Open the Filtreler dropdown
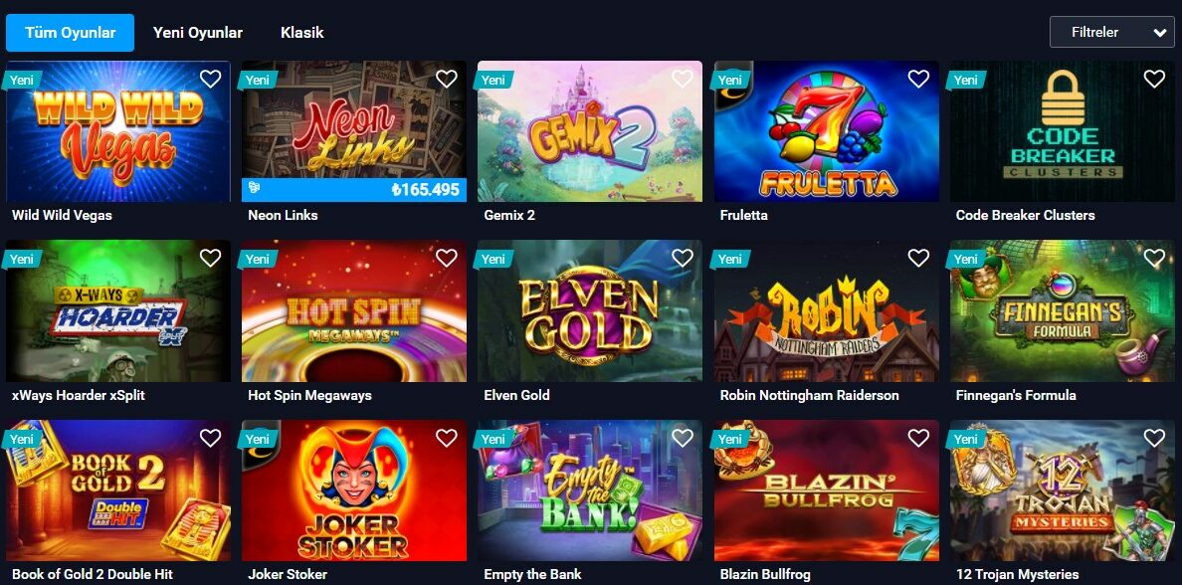 point(1112,33)
